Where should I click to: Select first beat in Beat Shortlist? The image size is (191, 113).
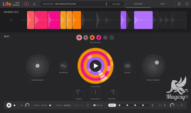coord(79,38)
